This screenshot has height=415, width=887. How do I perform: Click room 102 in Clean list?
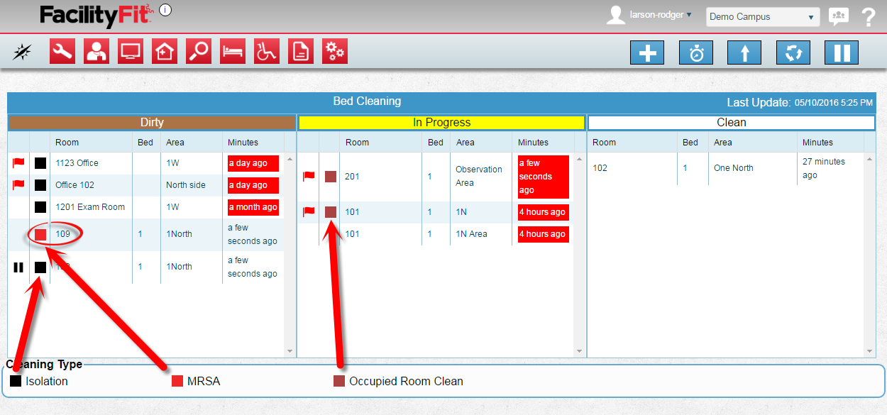[x=600, y=168]
